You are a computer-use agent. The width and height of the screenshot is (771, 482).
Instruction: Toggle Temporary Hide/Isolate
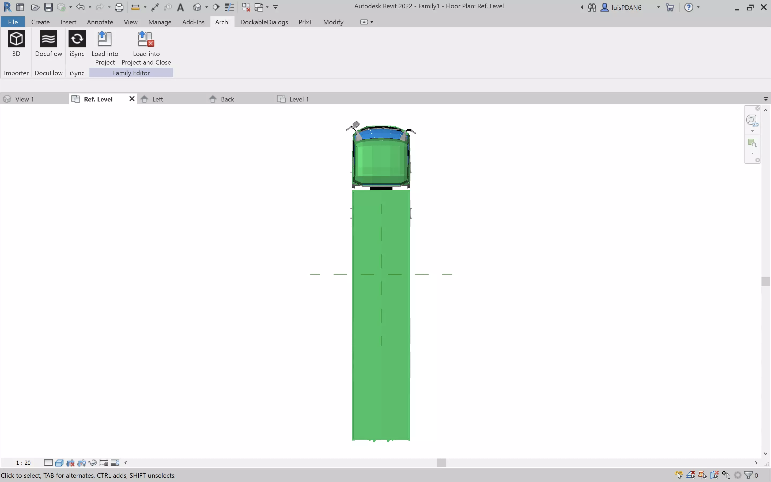(93, 462)
